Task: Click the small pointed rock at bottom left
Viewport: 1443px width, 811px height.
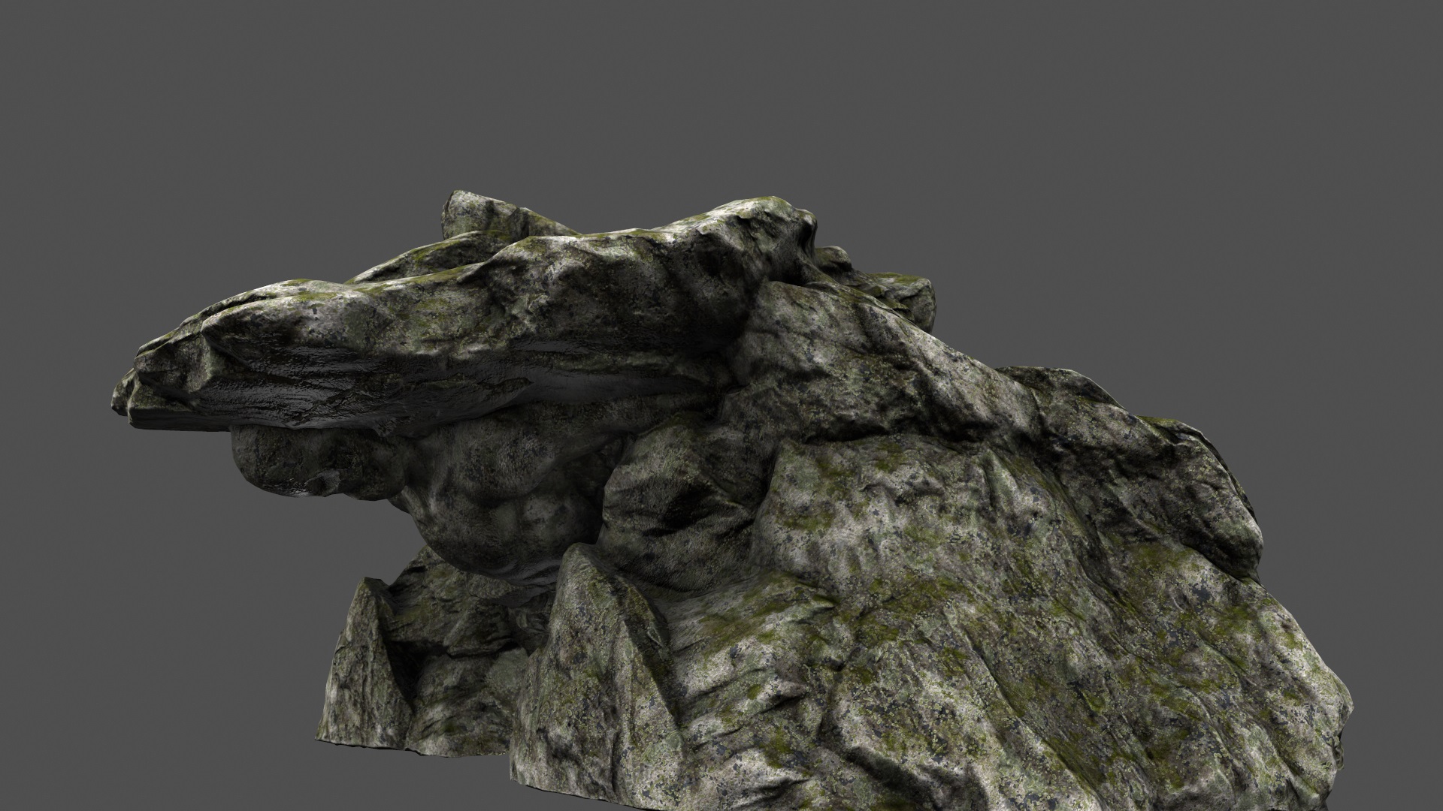Action: click(361, 661)
